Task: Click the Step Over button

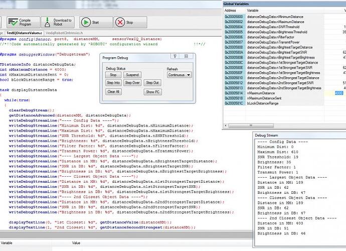Action: [x=132, y=83]
